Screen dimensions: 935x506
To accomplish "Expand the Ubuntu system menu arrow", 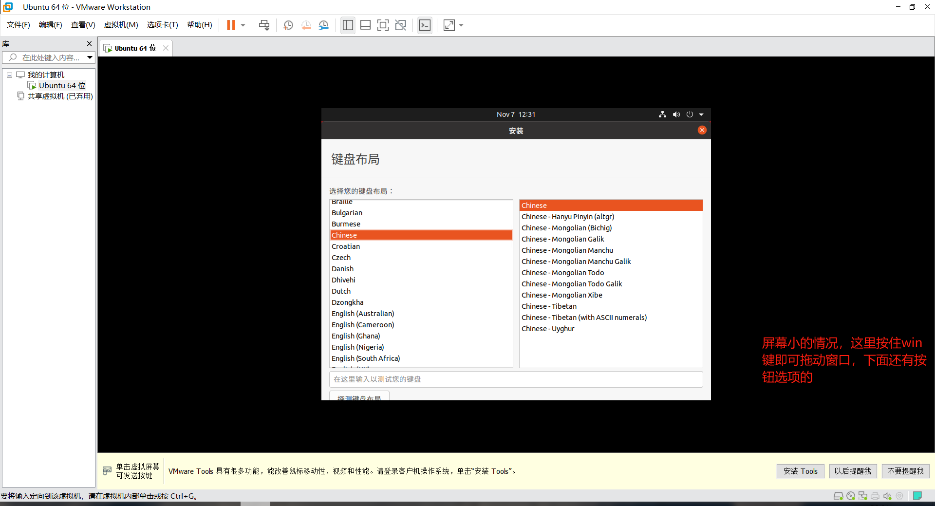I will (x=701, y=114).
